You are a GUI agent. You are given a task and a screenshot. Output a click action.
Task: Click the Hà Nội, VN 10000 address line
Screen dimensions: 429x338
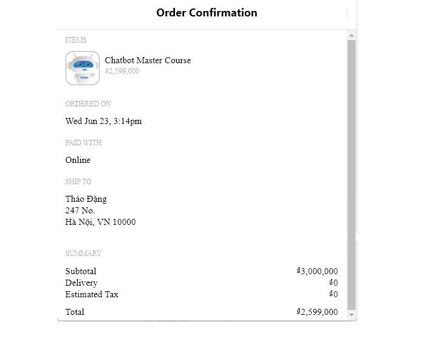coord(100,222)
